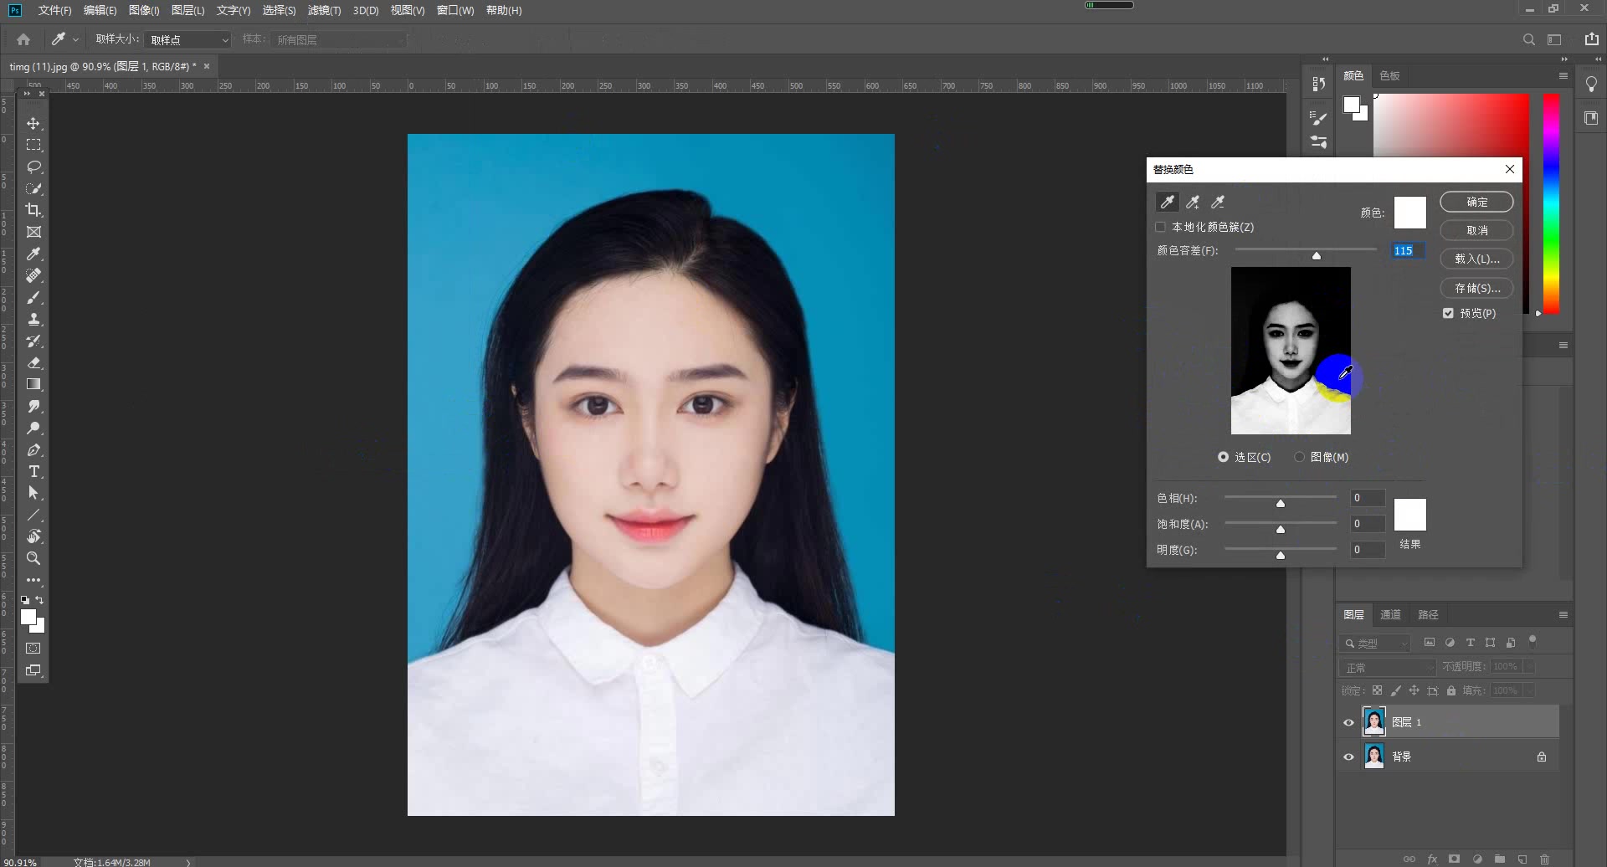1607x867 pixels.
Task: Hide the 图层 1 layer visibility
Action: click(1348, 722)
